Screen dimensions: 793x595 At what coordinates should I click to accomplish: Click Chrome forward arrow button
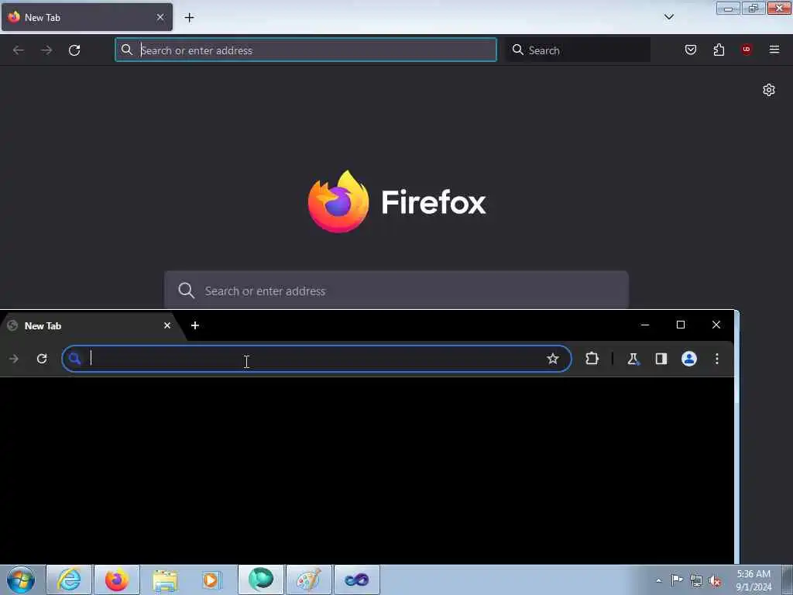(x=14, y=359)
